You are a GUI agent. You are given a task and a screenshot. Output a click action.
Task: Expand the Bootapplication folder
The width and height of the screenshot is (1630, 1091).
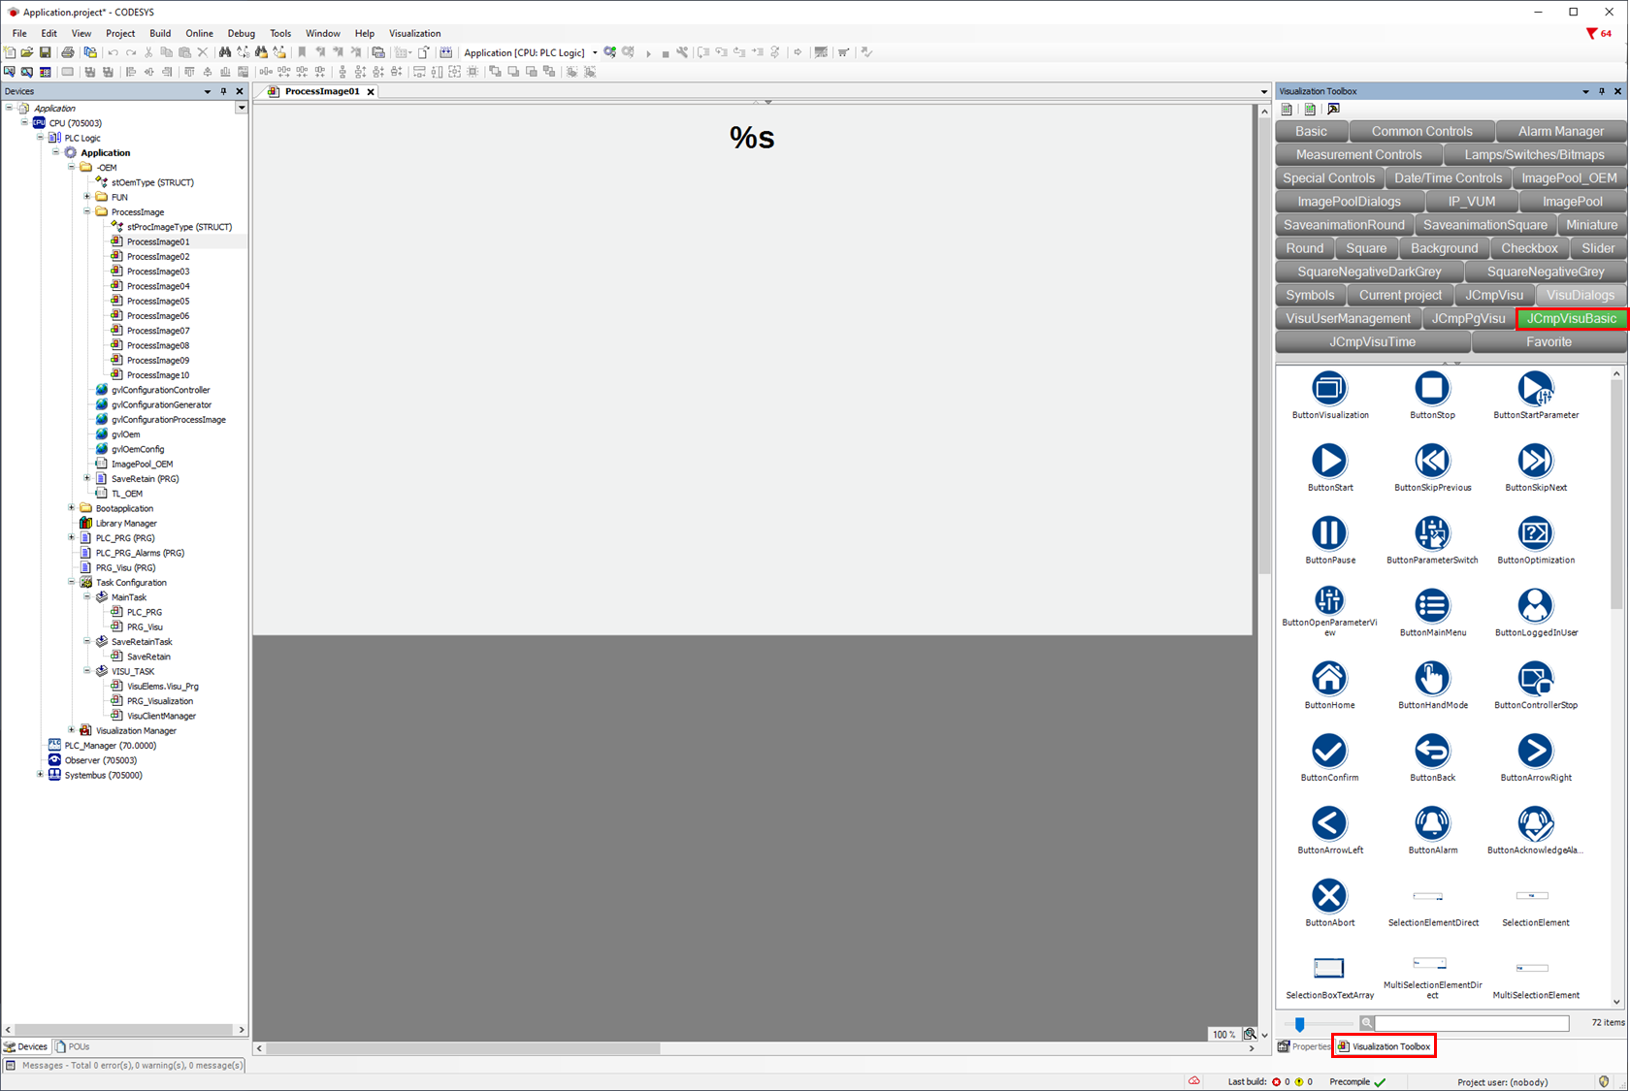(72, 508)
